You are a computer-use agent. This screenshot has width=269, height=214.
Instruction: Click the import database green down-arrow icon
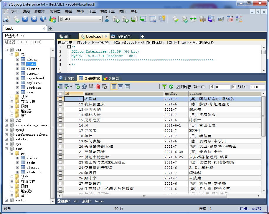(x=116, y=19)
